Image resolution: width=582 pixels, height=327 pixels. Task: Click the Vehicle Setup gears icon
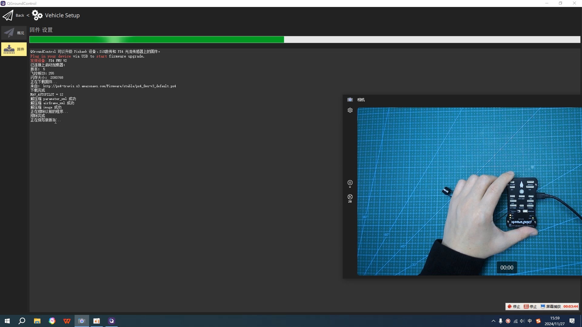tap(37, 15)
